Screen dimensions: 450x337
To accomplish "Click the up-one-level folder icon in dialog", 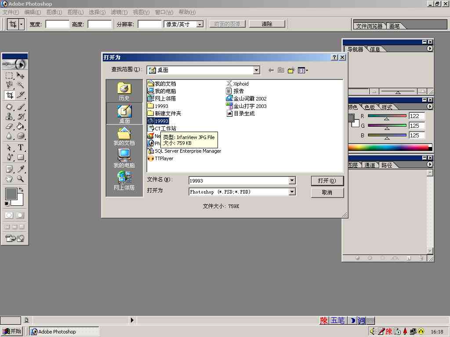I will pos(281,70).
